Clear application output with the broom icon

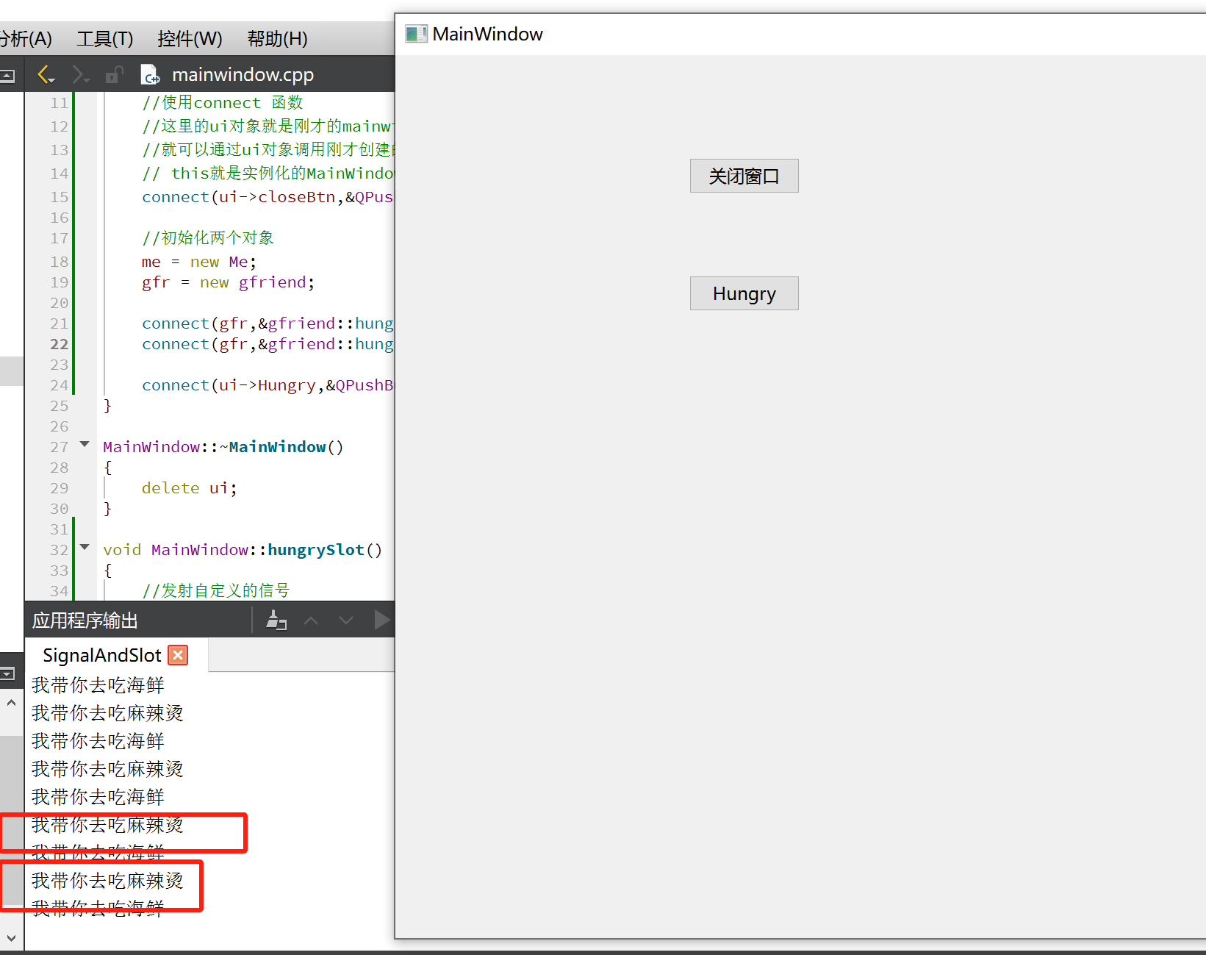pyautogui.click(x=276, y=620)
